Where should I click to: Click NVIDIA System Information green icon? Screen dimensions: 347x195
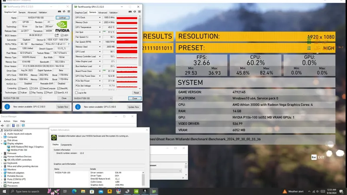[54, 137]
